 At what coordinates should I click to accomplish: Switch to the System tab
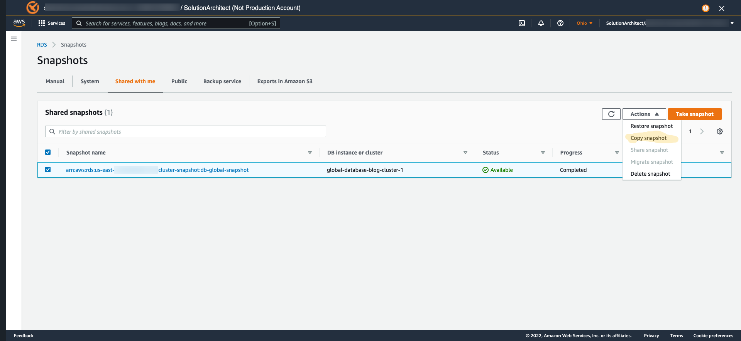(90, 81)
